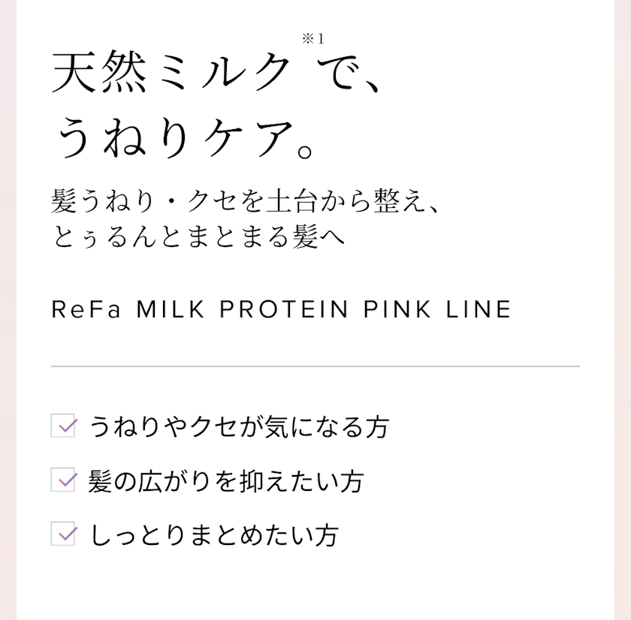Click the 天然ミルク headline words

pyautogui.click(x=171, y=74)
